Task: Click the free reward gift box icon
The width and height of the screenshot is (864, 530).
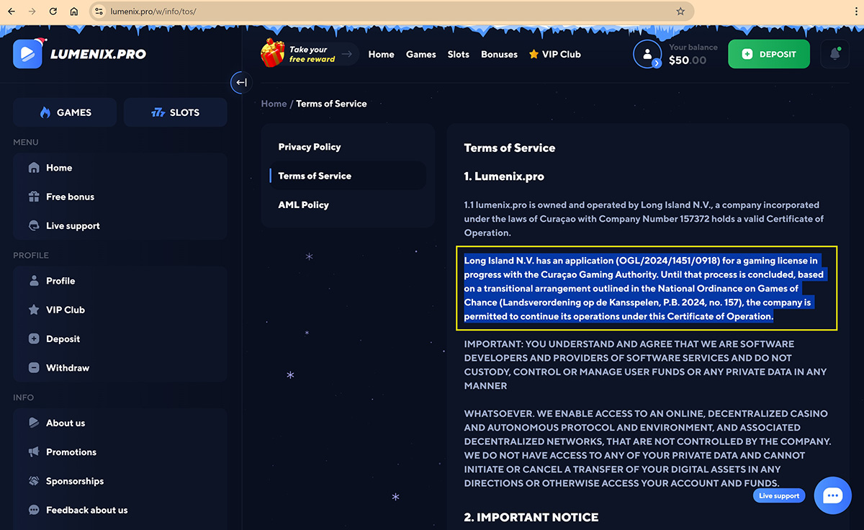Action: pyautogui.click(x=273, y=53)
